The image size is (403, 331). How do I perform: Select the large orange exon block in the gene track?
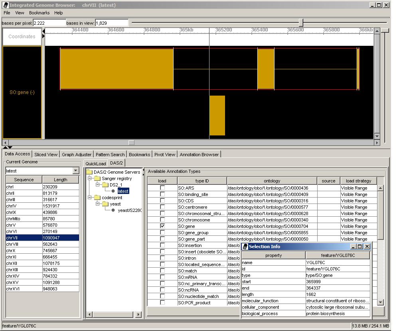tap(117, 69)
